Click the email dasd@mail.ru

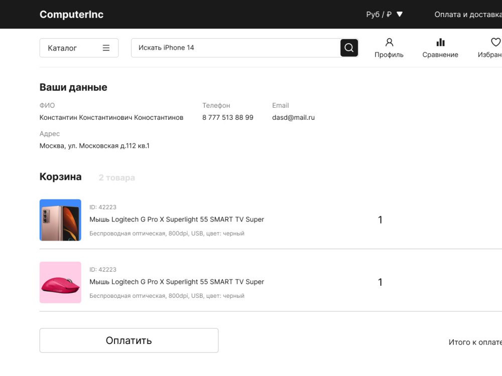click(293, 118)
